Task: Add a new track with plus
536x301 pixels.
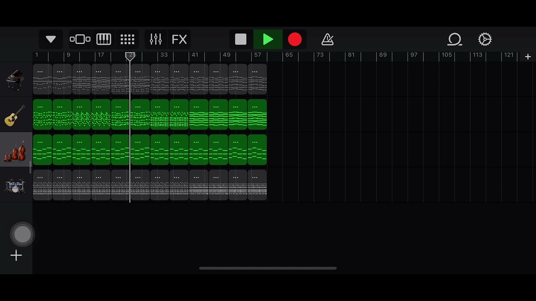Action: 16,255
